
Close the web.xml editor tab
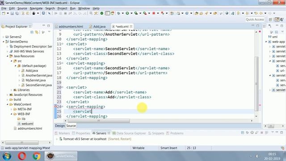point(131,26)
